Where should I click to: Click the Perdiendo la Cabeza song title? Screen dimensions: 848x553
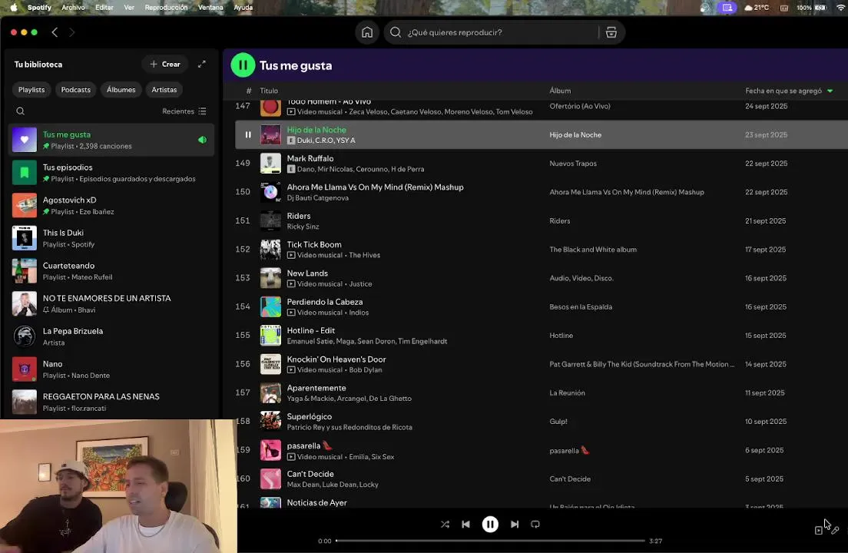[x=324, y=302]
